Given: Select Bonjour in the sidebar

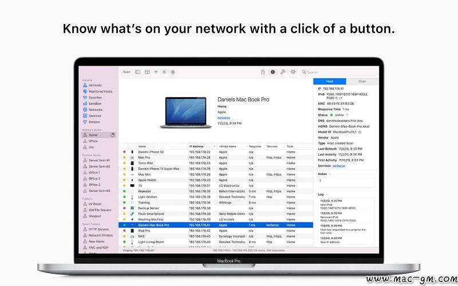Looking at the screenshot, I should tap(94, 122).
